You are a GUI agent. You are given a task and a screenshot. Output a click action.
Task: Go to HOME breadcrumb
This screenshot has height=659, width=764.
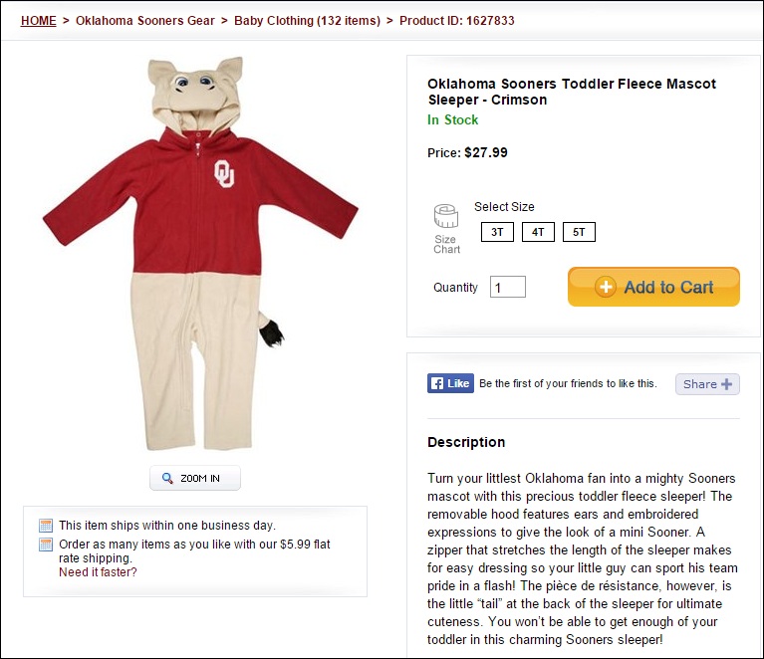39,20
